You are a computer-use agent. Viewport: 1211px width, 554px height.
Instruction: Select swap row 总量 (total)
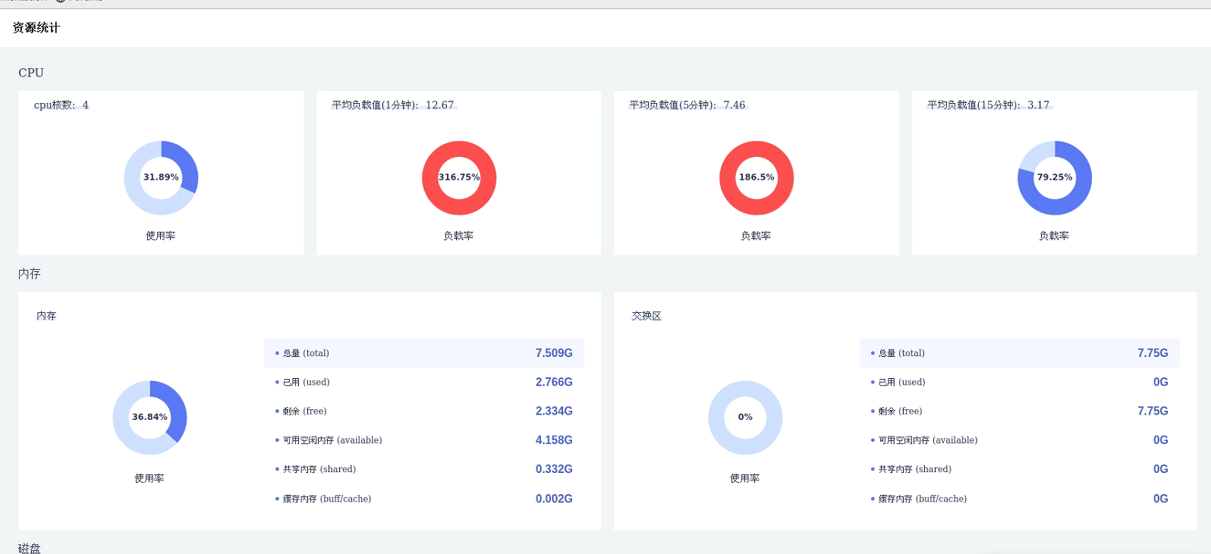[1020, 353]
